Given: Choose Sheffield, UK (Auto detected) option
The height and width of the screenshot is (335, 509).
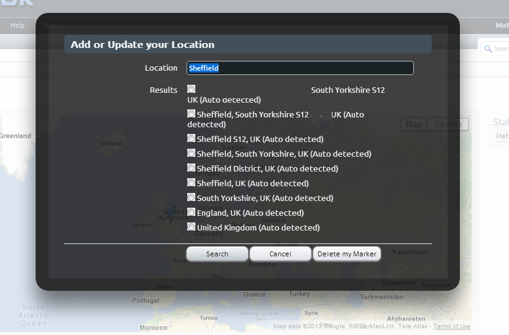Looking at the screenshot, I should [x=191, y=183].
